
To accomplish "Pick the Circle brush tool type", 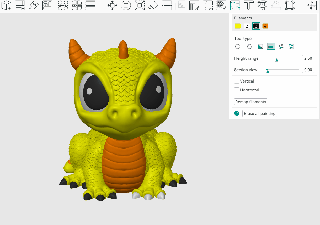I will [x=238, y=47].
